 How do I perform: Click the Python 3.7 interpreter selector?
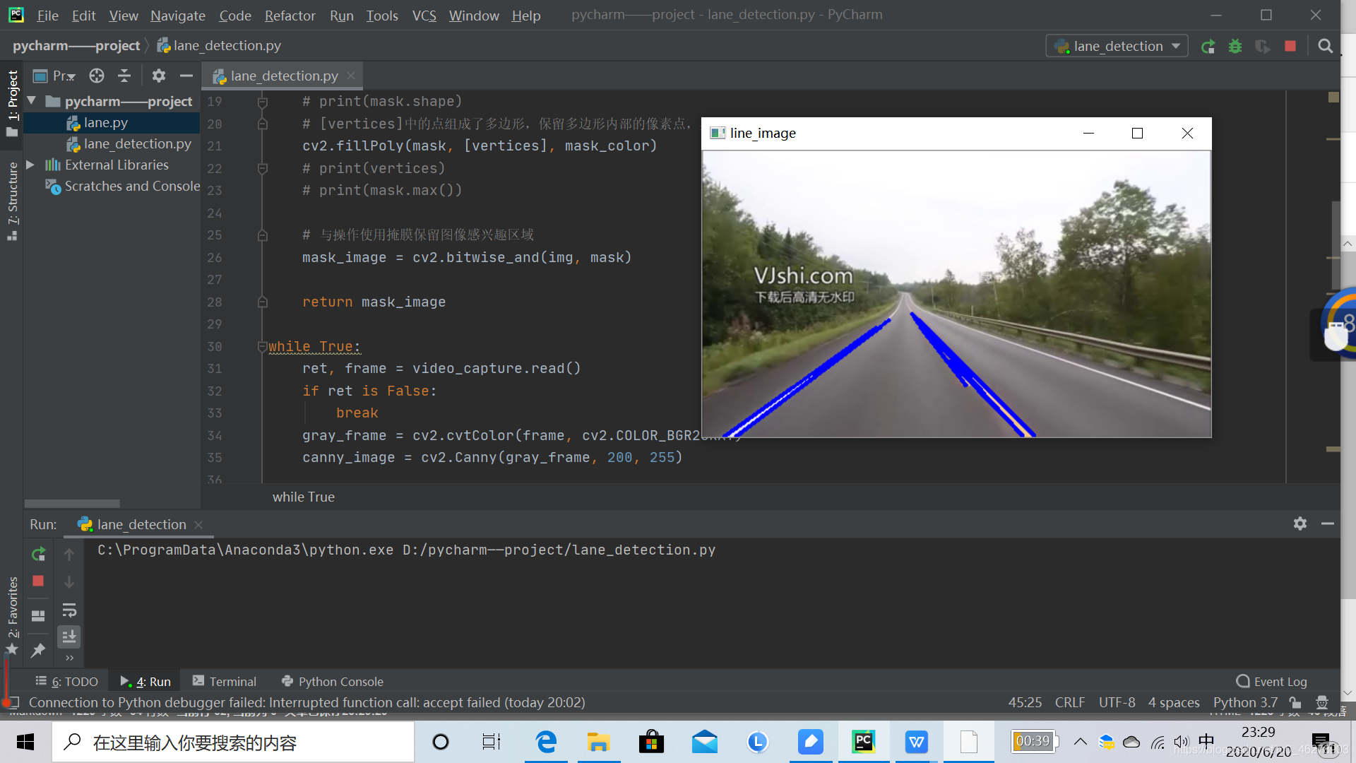(1245, 702)
